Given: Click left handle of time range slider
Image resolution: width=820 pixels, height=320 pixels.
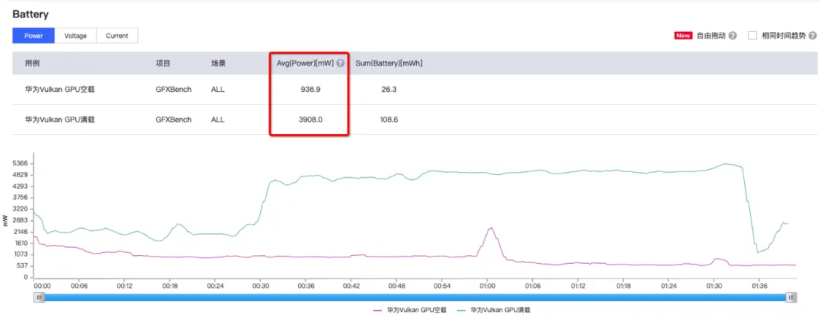Looking at the screenshot, I should click(x=39, y=297).
